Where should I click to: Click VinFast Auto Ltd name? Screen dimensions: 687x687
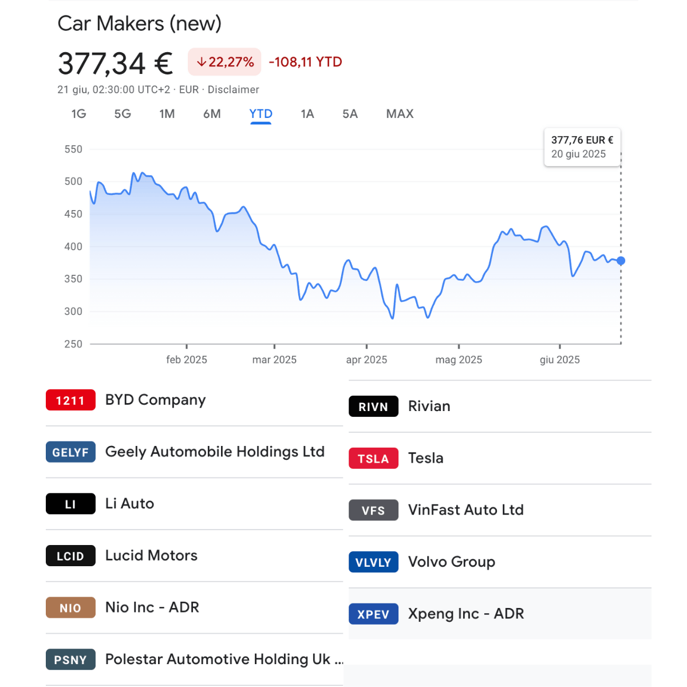coord(465,510)
